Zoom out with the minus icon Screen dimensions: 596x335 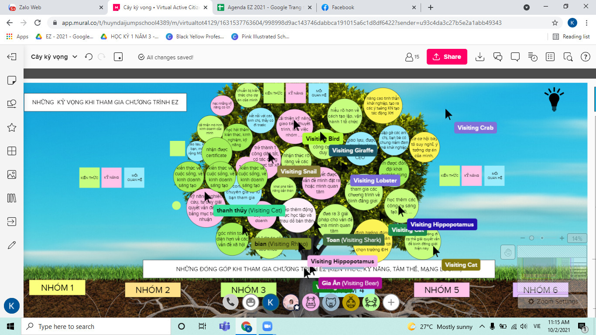(523, 238)
